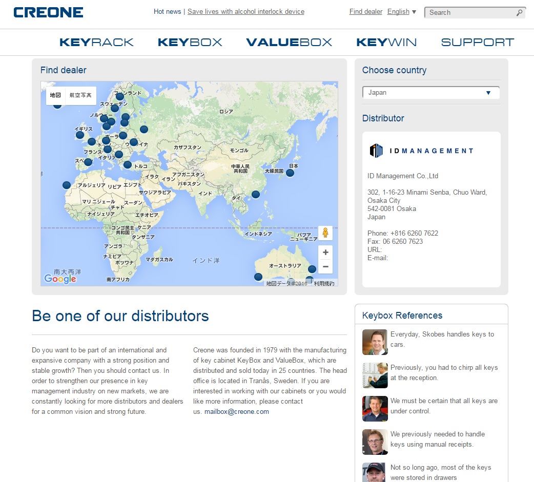Open map 利用規約 terms link
This screenshot has width=534, height=482.
(x=324, y=283)
